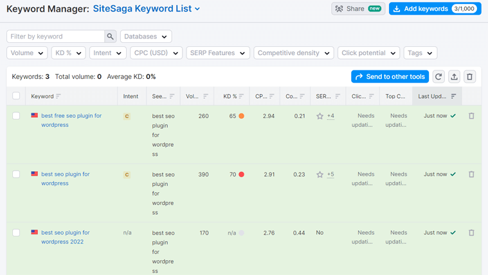Click orange KD 65 difficulty dot
Screen dimensions: 488x275
pos(241,116)
